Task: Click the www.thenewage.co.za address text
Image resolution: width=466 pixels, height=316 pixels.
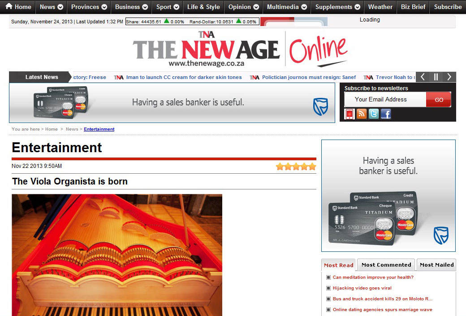Action: tap(207, 63)
